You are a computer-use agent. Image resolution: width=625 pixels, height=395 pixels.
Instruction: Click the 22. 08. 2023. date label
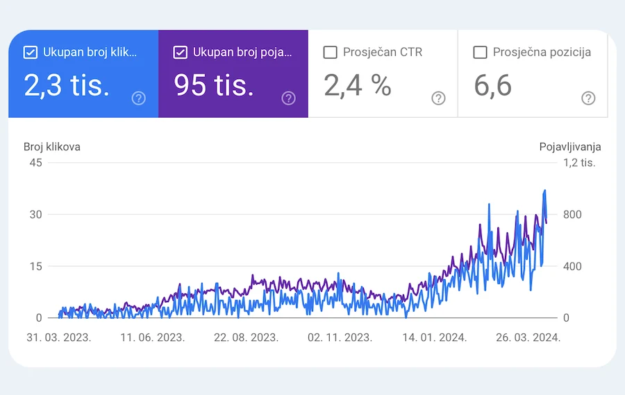click(x=246, y=337)
